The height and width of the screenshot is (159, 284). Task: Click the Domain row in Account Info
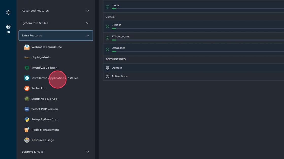117,68
